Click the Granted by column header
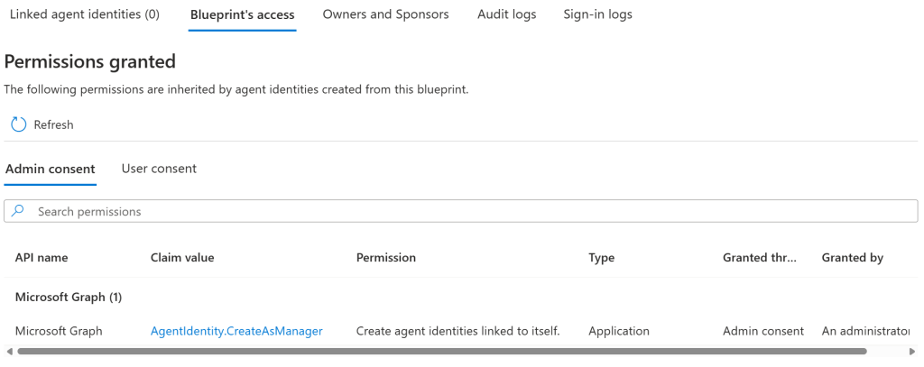This screenshot has width=924, height=367. [x=852, y=258]
